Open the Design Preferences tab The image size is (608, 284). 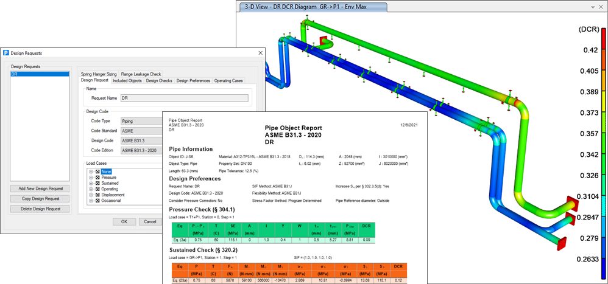point(193,80)
